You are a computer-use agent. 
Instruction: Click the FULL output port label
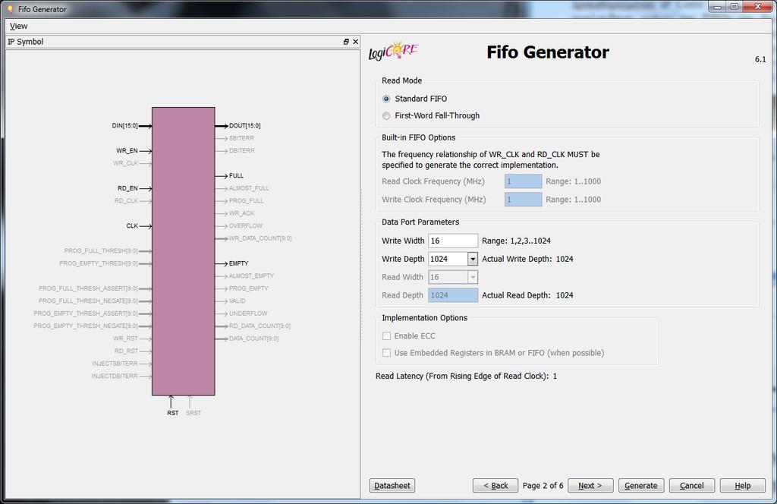click(x=237, y=176)
